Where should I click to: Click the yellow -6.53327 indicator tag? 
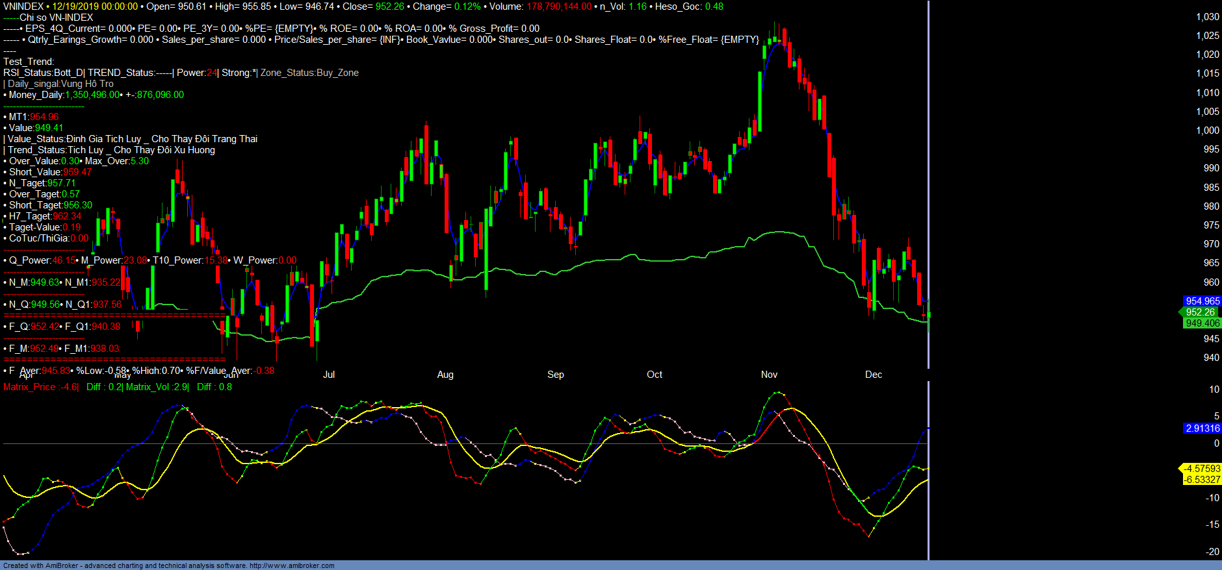pyautogui.click(x=1201, y=480)
